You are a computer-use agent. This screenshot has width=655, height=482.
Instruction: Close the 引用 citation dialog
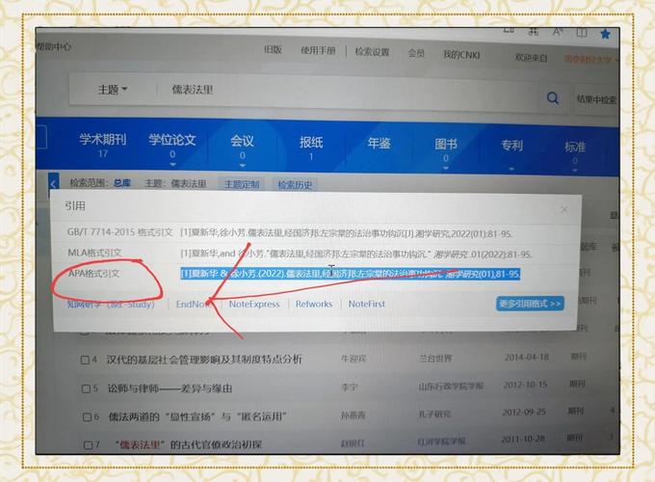coord(563,209)
